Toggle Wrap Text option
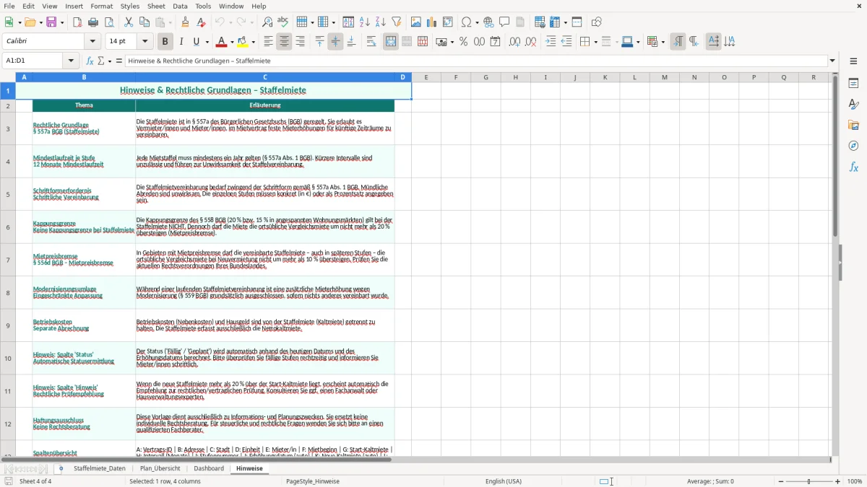Image resolution: width=867 pixels, height=487 pixels. [x=371, y=42]
